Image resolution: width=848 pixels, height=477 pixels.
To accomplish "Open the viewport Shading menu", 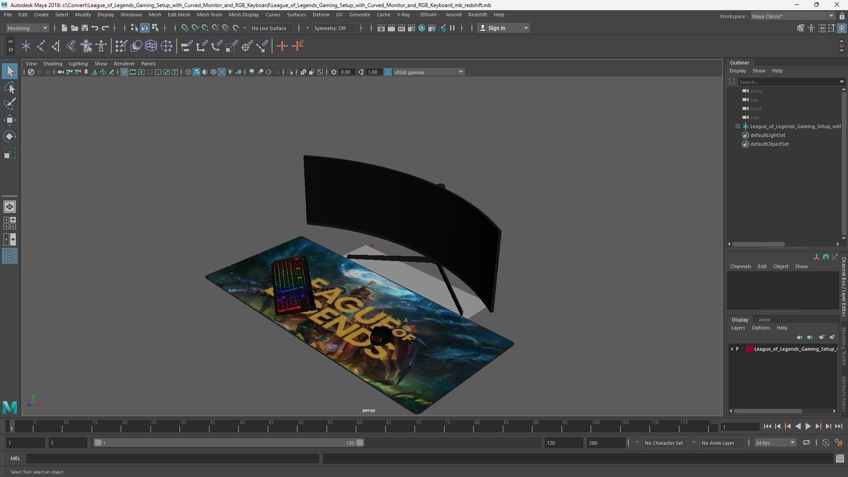I will pyautogui.click(x=53, y=64).
